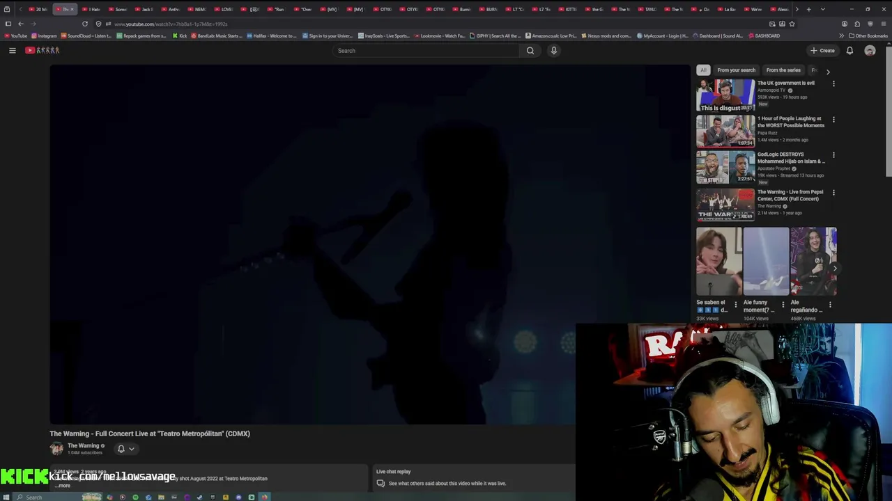The width and height of the screenshot is (892, 501).
Task: Open options for Ale funny moment short
Action: [x=783, y=304]
